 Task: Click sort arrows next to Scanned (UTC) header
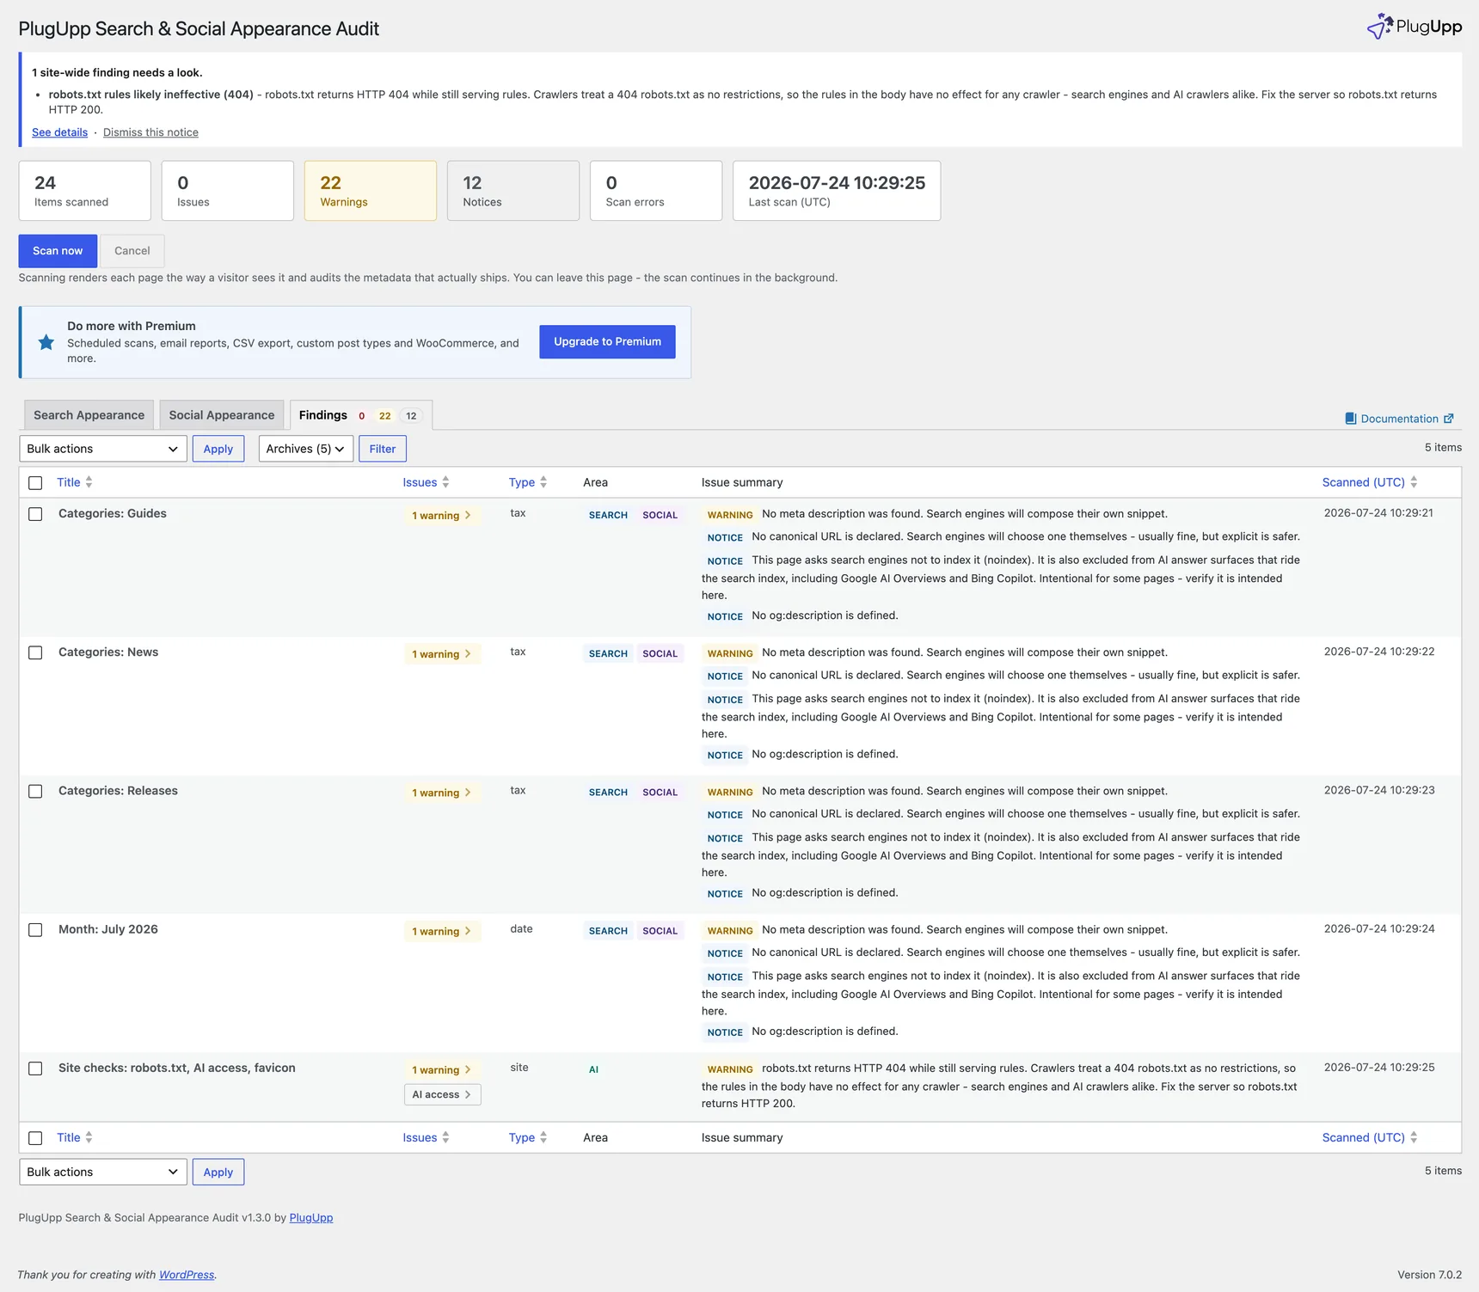pos(1414,482)
